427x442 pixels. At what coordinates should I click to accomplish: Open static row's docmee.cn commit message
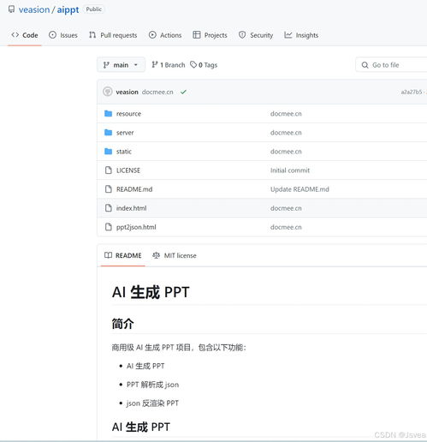(x=286, y=152)
